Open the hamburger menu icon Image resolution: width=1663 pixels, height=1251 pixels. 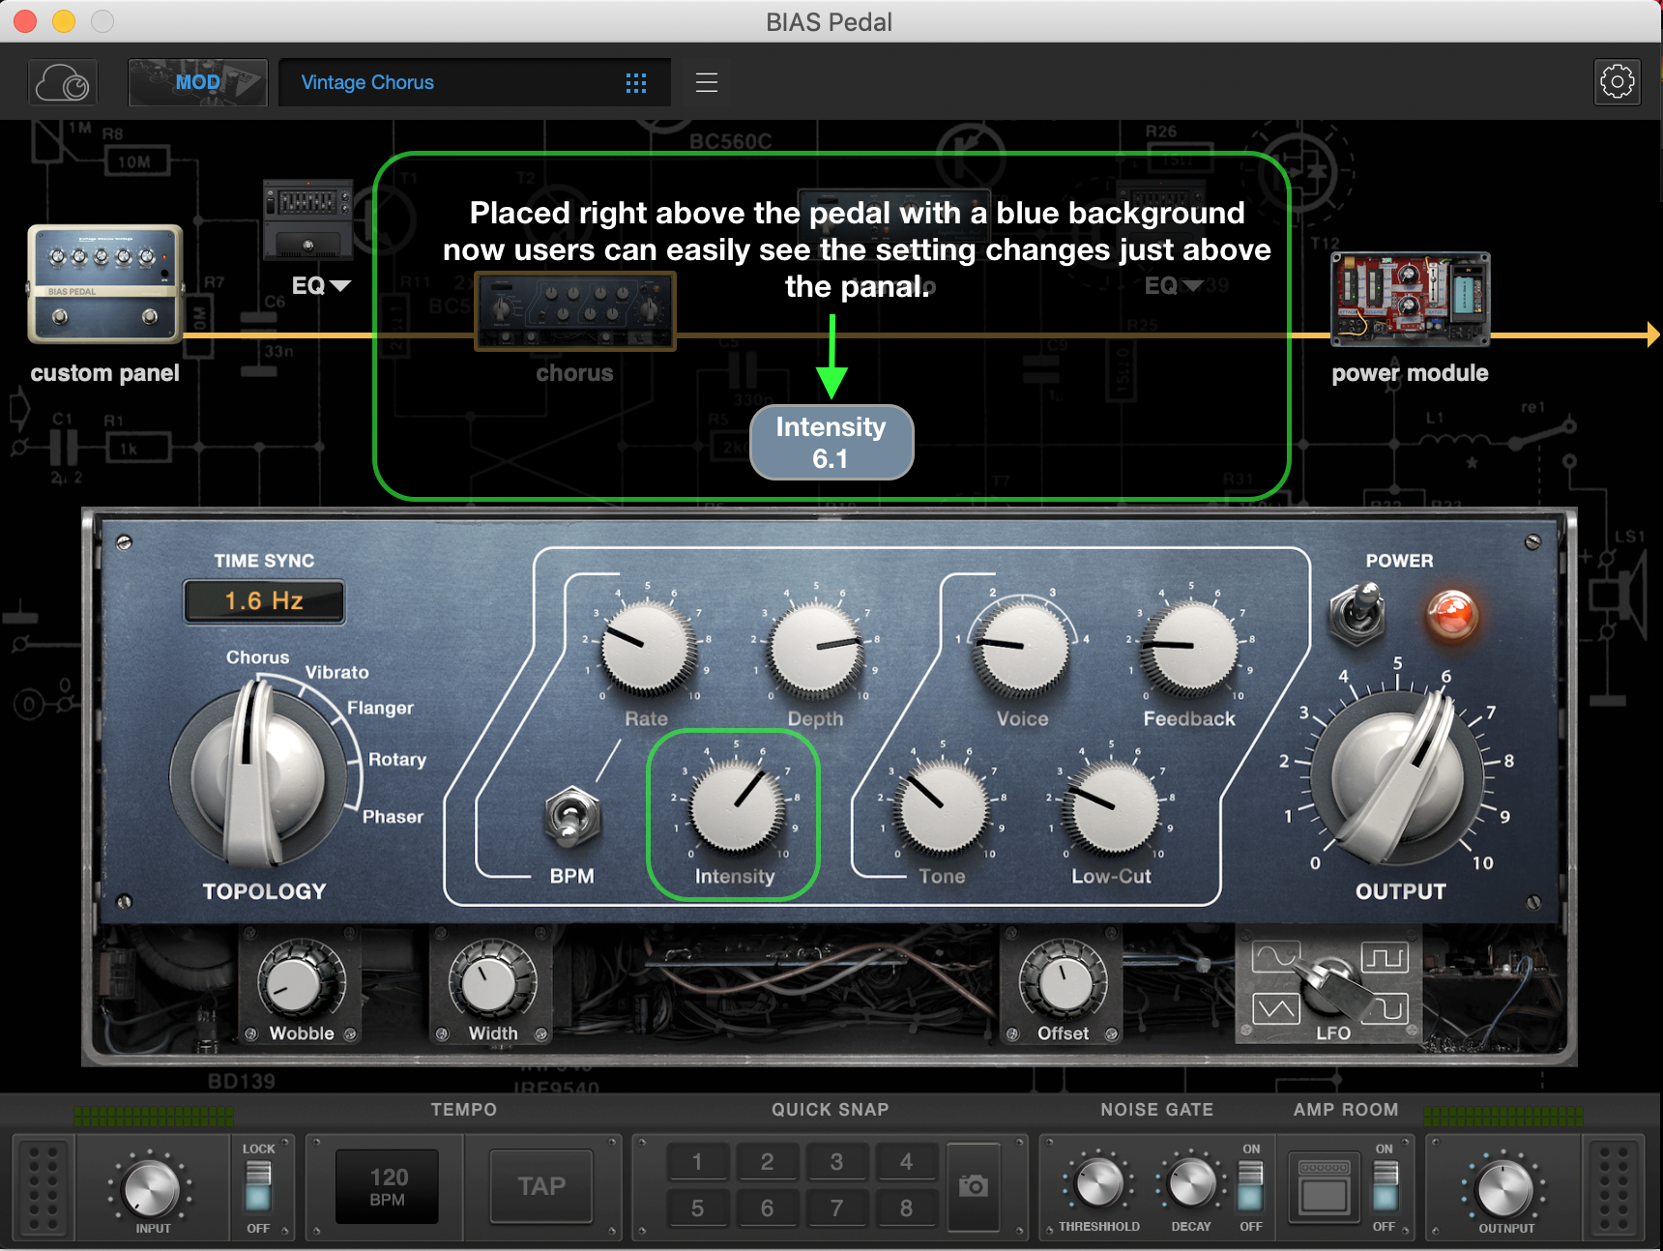click(x=707, y=83)
